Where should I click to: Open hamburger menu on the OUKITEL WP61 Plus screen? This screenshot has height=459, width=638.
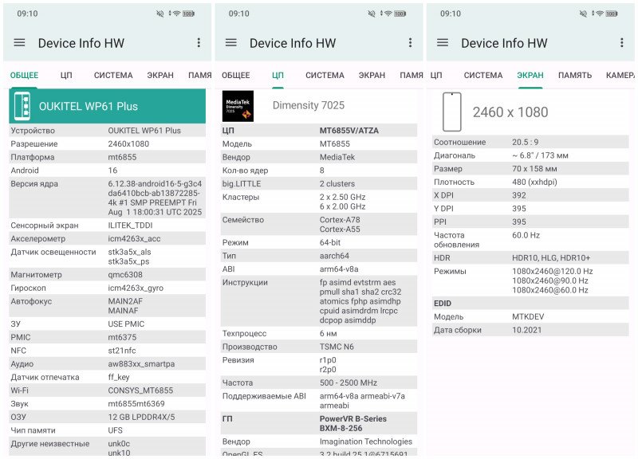pos(19,43)
